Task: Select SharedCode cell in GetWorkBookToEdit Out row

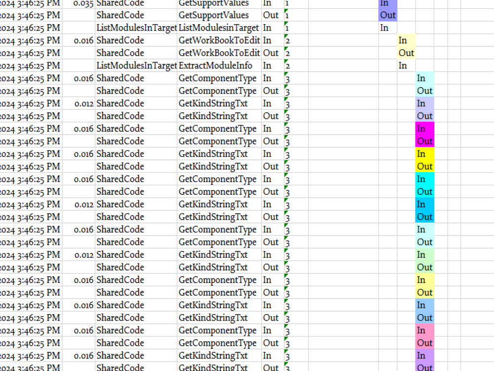Action: [x=136, y=53]
